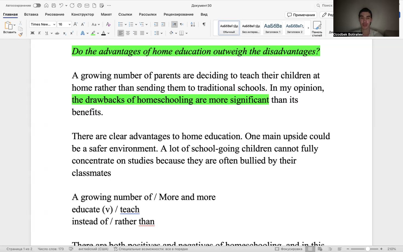Viewport: 403px width, 252px height.
Task: Click the strikethrough formatting icon
Action: pos(57,33)
